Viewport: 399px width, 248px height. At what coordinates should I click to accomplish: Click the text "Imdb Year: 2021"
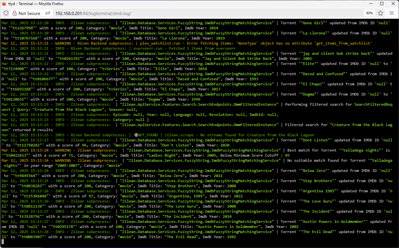pyautogui.click(x=206, y=175)
